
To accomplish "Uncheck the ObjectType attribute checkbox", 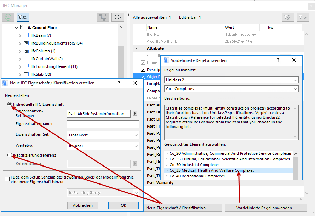I will coord(143,77).
